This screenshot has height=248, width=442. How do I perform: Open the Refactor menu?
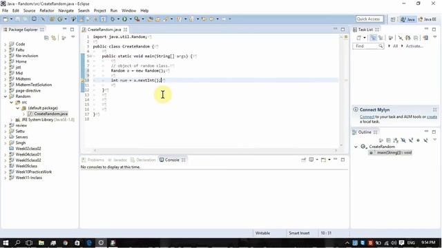point(47,11)
